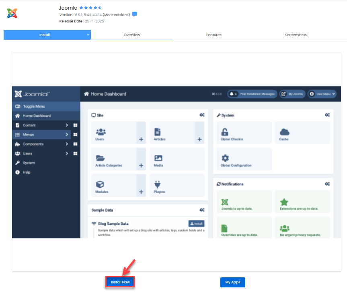The image size is (347, 293).
Task: Add new user with plus icon
Action: tap(141, 139)
